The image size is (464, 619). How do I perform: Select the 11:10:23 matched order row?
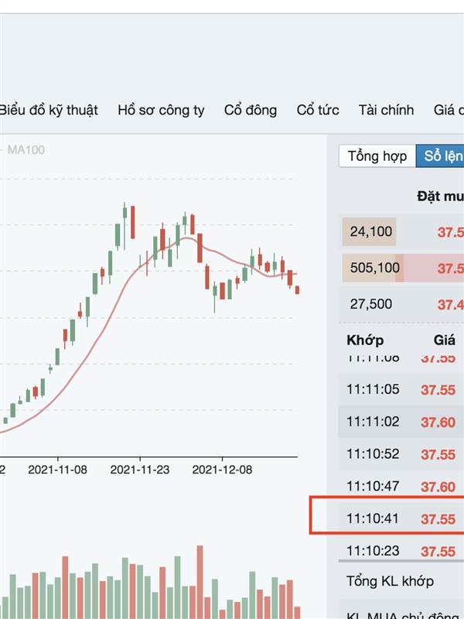click(401, 551)
